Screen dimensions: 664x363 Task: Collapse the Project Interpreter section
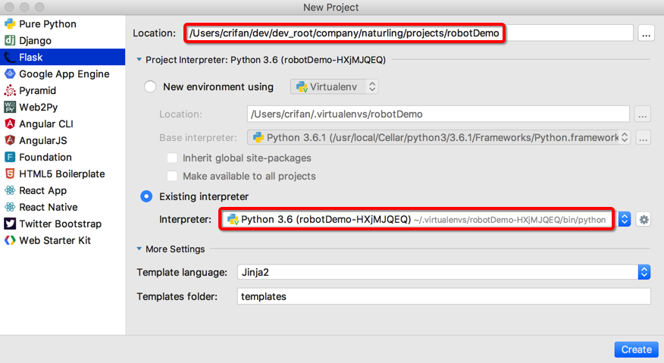click(x=139, y=59)
